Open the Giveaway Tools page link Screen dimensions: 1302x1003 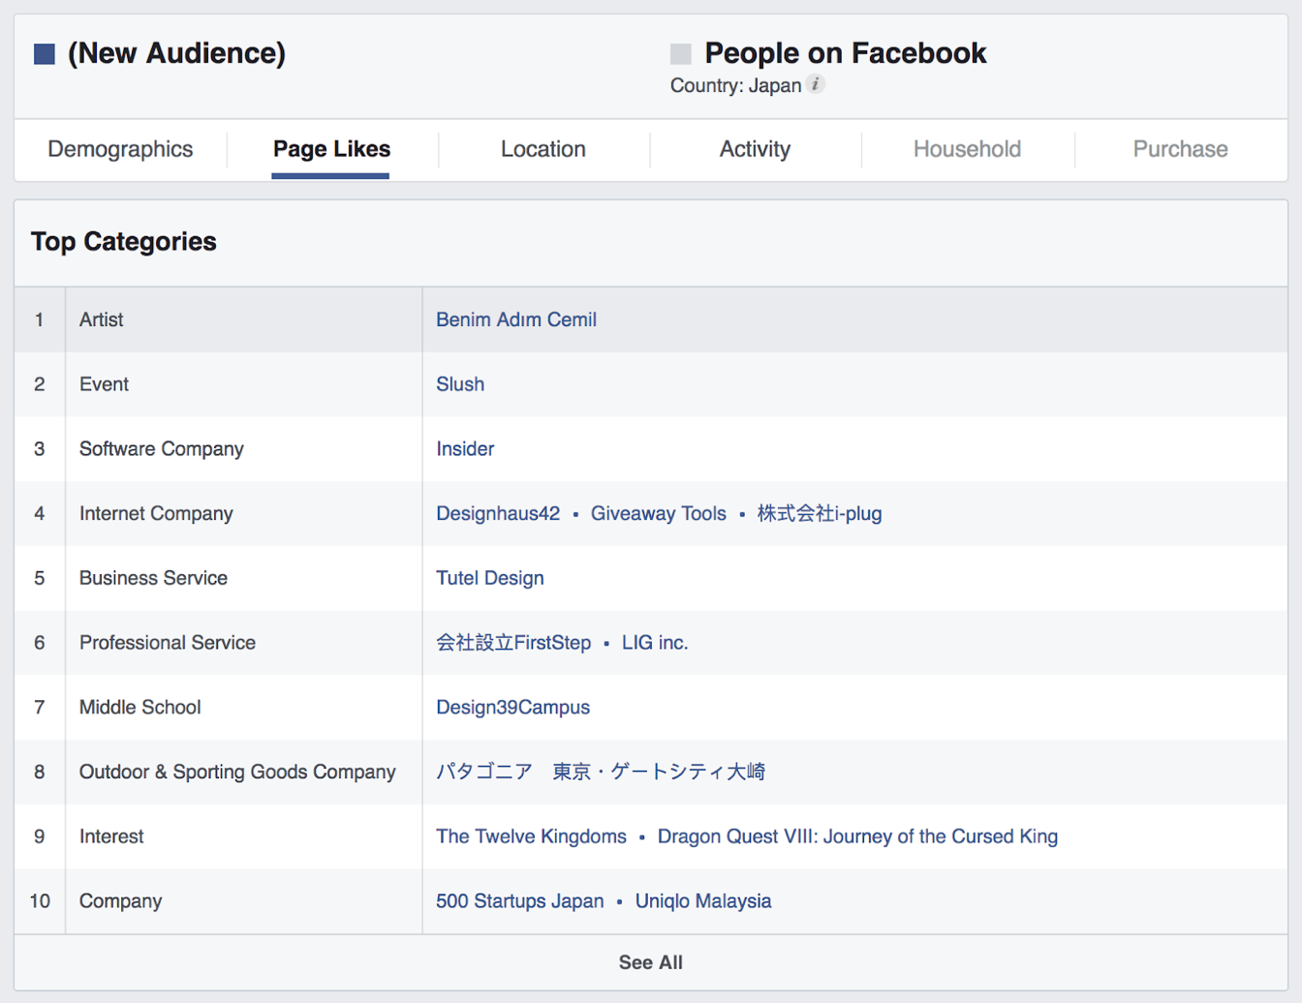658,514
